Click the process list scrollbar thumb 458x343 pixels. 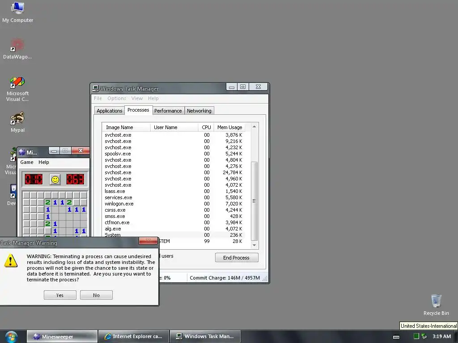pyautogui.click(x=254, y=201)
